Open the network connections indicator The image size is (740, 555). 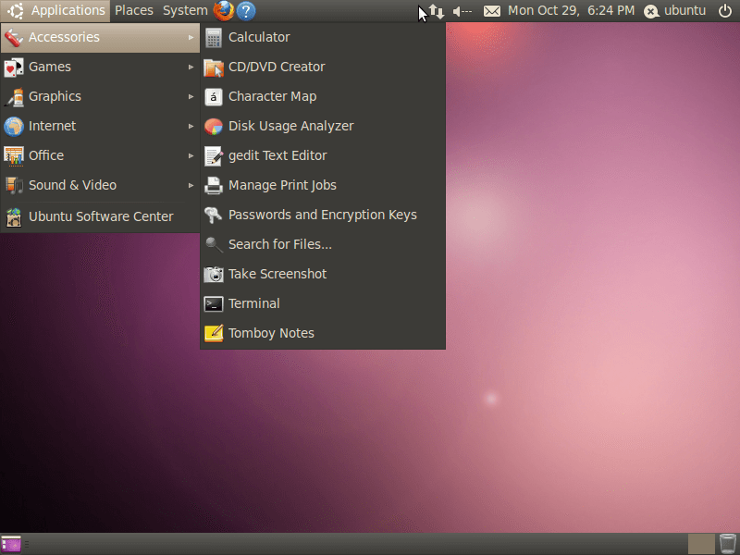tap(437, 11)
